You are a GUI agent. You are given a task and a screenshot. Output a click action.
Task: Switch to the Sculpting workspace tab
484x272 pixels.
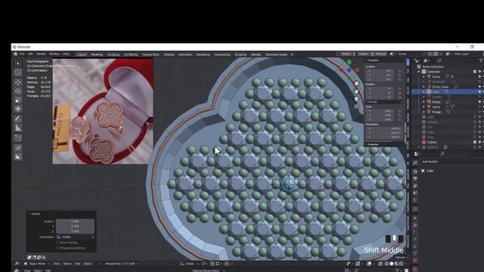pyautogui.click(x=113, y=54)
